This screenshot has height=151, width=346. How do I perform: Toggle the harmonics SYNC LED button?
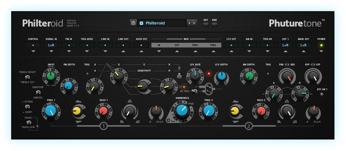pos(169,120)
